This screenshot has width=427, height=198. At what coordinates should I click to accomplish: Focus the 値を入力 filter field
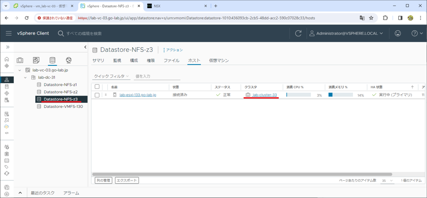pyautogui.click(x=157, y=76)
